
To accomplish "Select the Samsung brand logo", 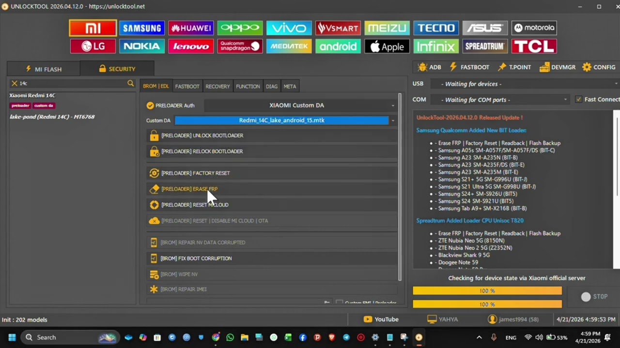I will 142,28.
